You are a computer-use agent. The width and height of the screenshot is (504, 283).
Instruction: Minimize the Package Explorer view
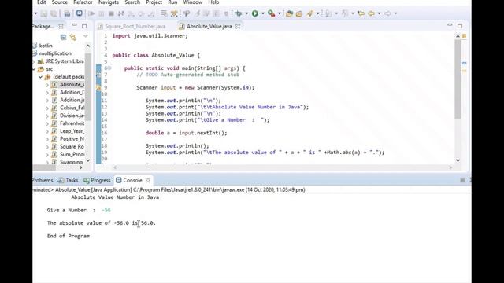click(74, 25)
